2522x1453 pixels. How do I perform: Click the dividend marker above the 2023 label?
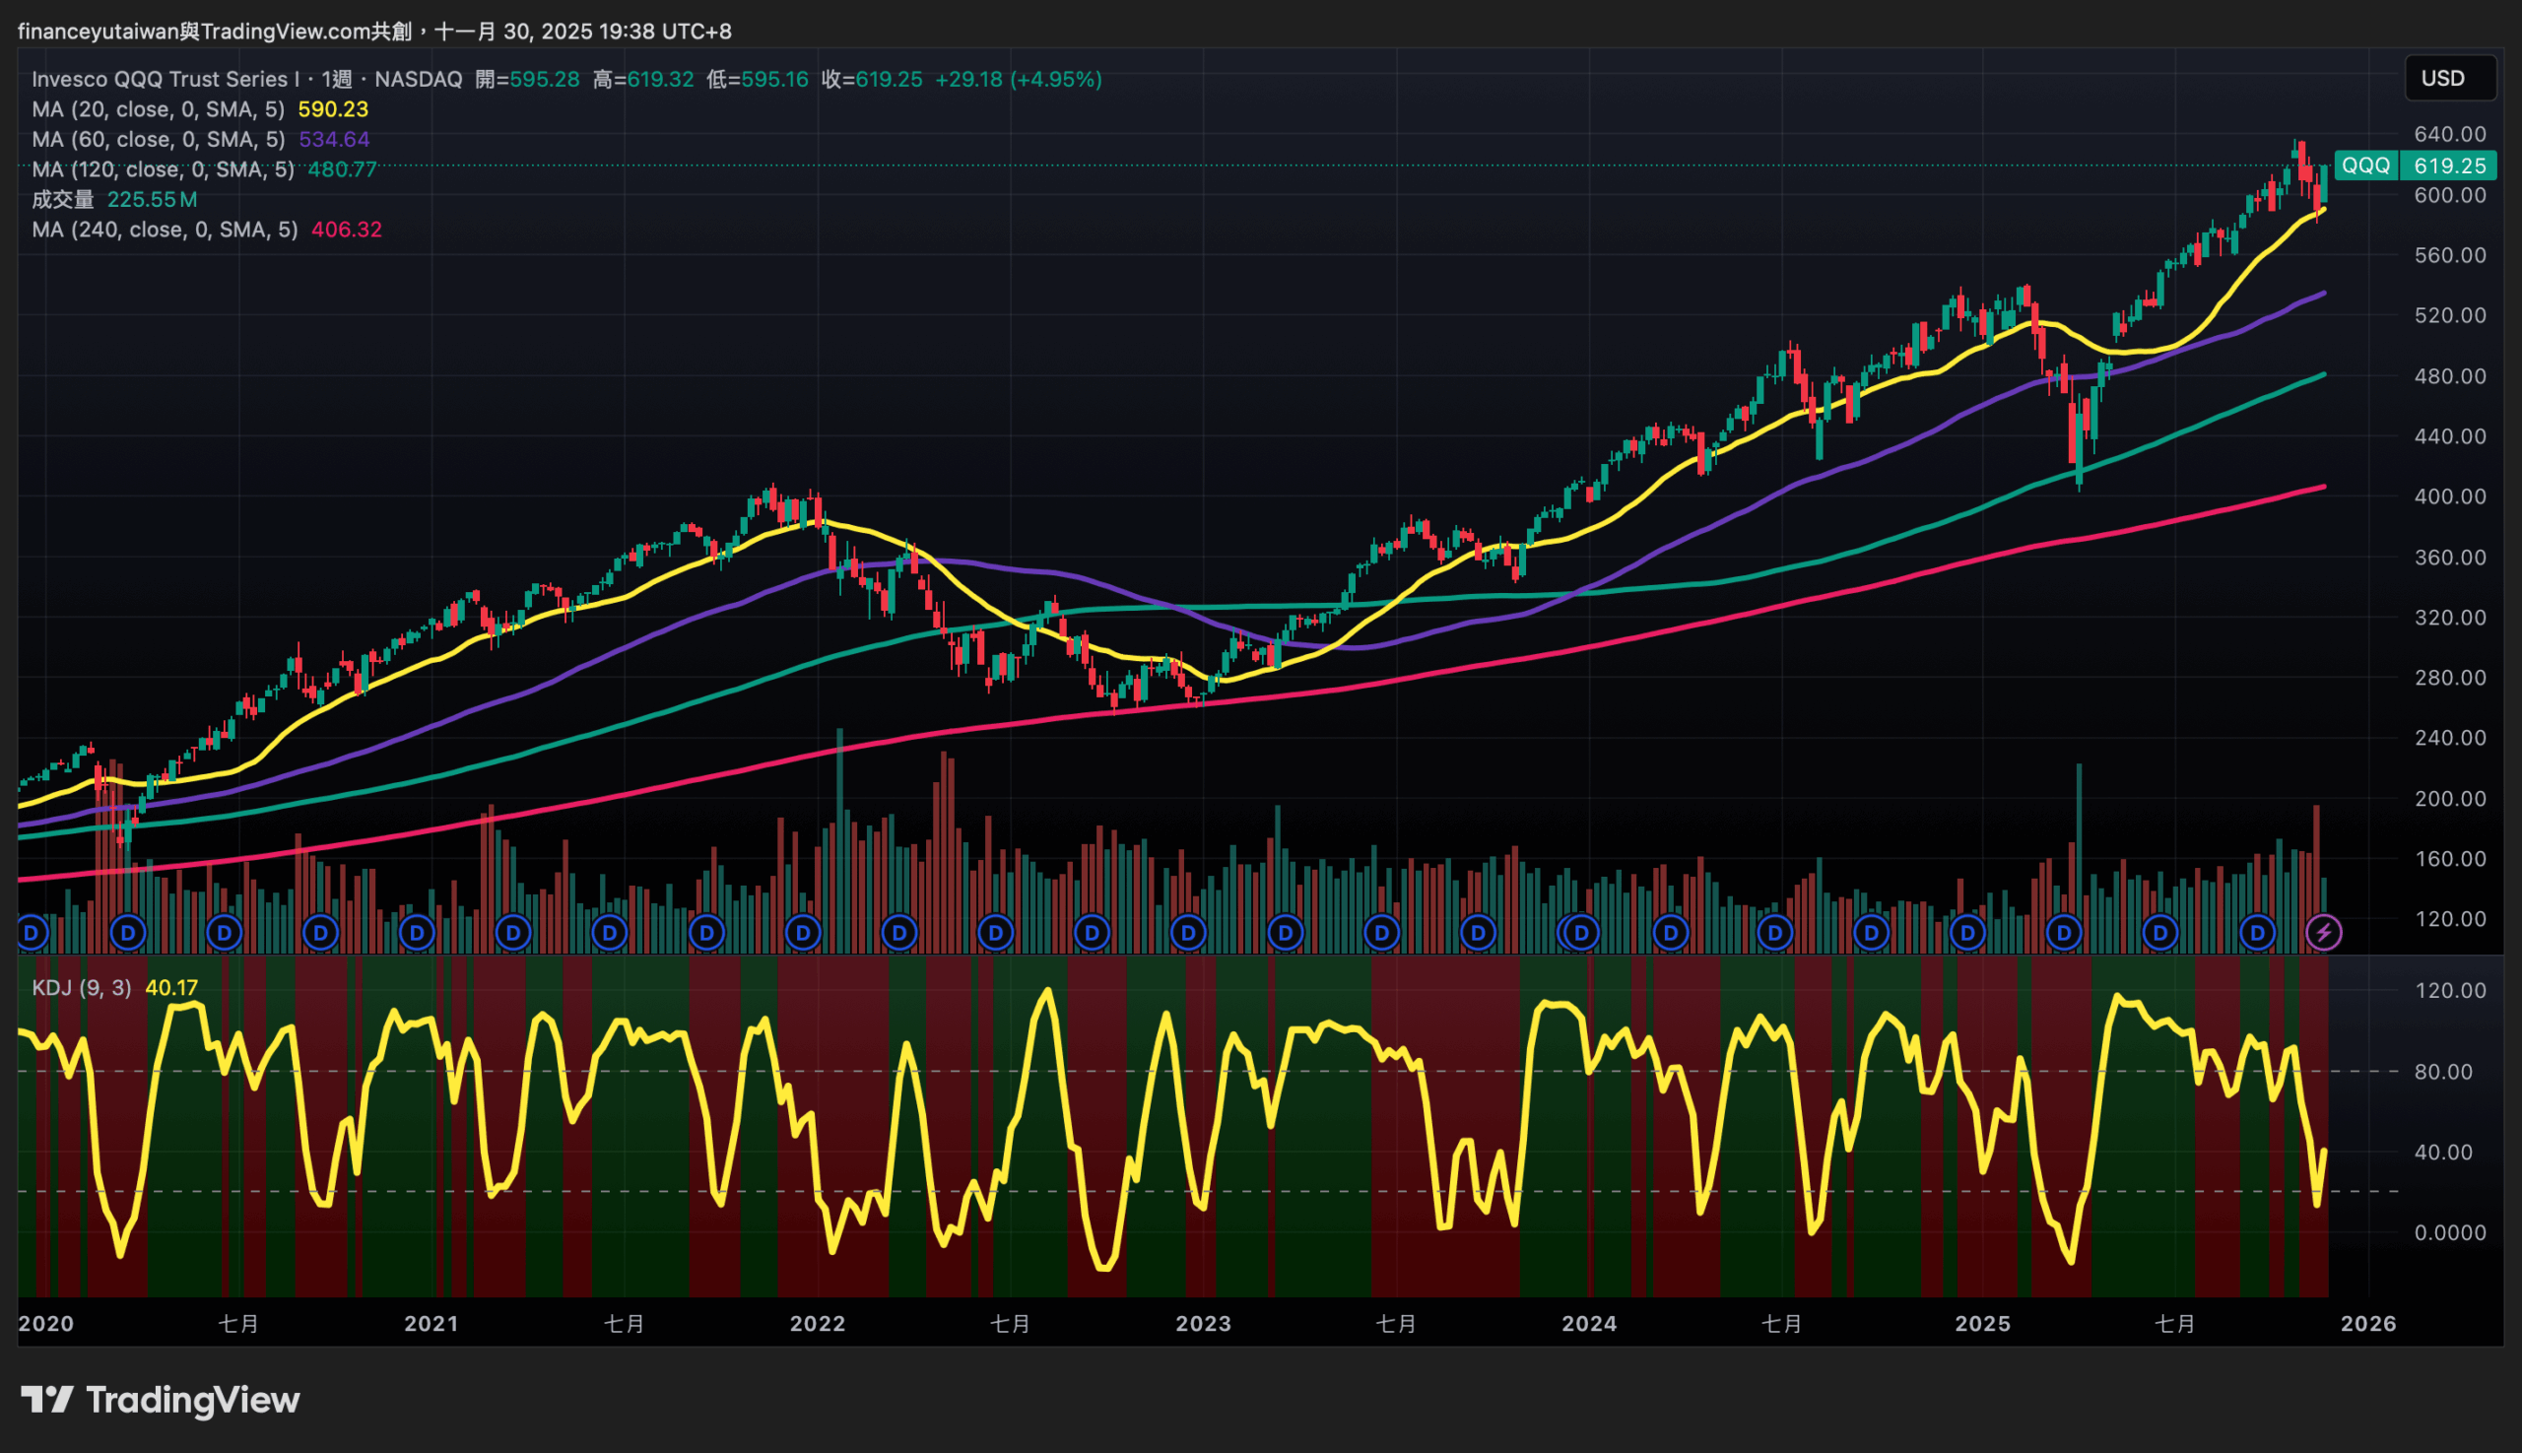(x=1188, y=933)
